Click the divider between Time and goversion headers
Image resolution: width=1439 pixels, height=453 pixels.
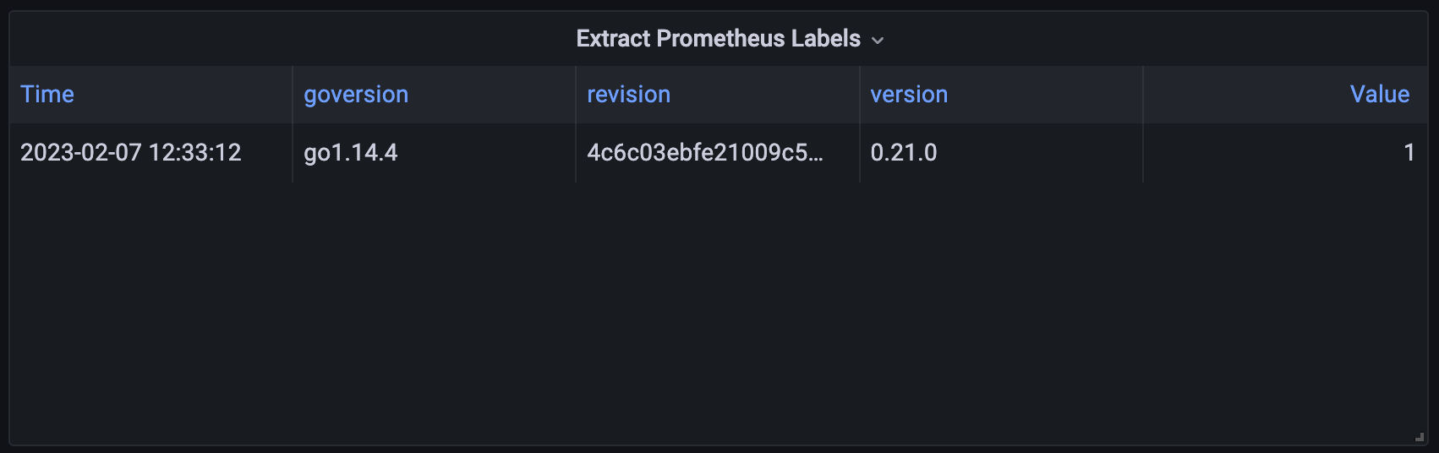[x=293, y=95]
